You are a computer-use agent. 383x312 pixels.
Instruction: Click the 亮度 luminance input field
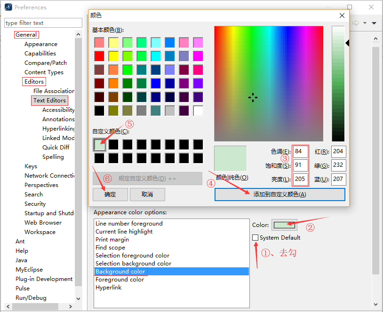[300, 179]
